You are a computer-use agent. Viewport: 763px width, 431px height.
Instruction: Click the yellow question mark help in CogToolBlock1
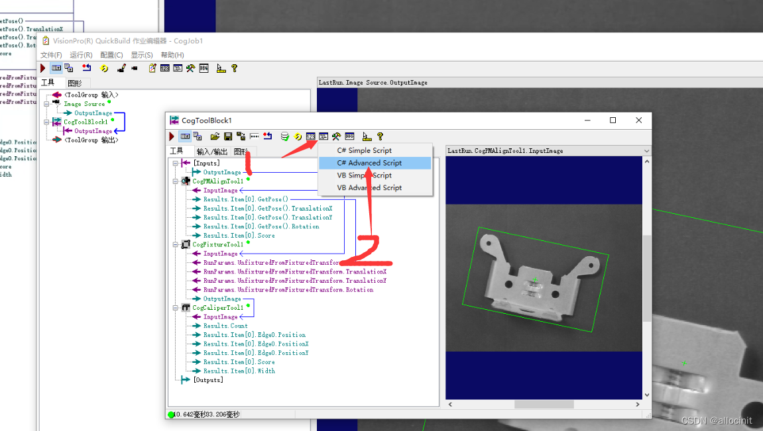(380, 136)
